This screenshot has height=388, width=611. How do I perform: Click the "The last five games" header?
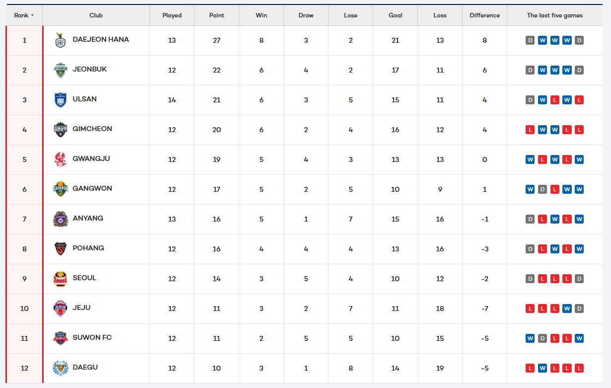point(554,15)
